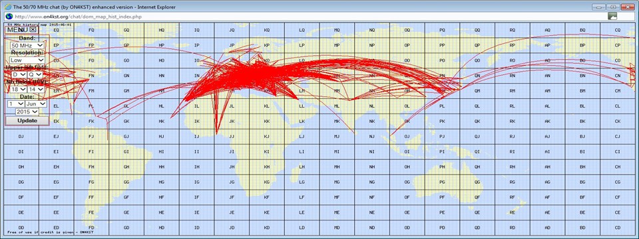Expand the upper left field D dropdown
This screenshot has width=639, height=239.
19,75
